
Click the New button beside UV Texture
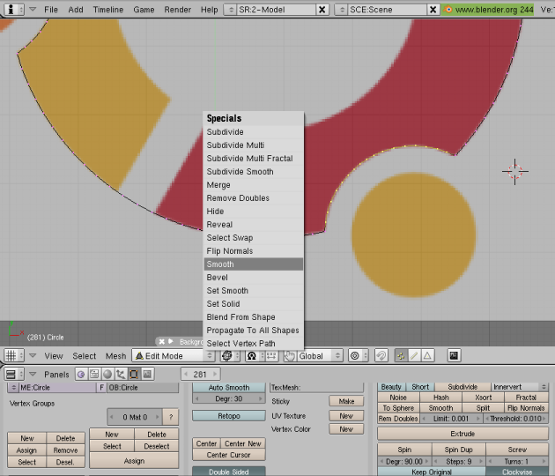pos(346,416)
